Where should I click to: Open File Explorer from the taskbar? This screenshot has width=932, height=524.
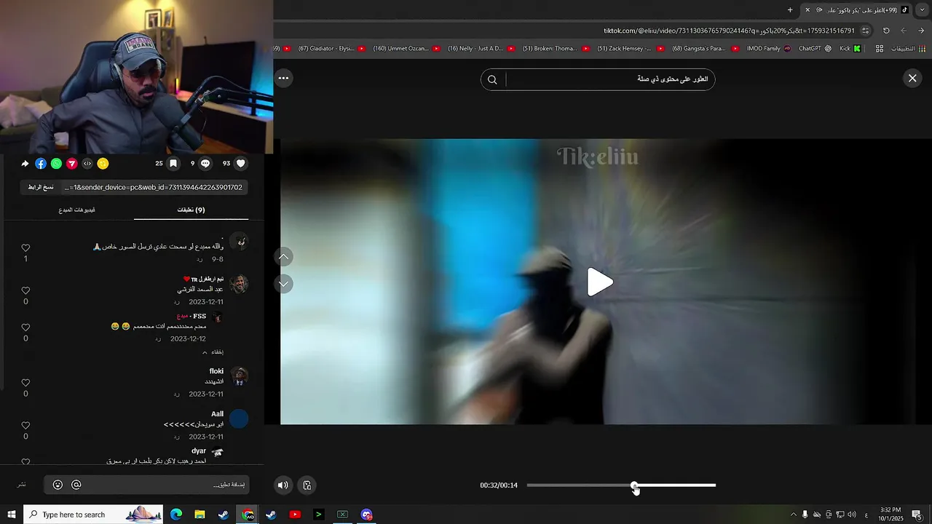pos(200,515)
